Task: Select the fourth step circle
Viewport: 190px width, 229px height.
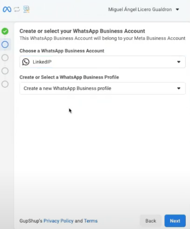Action: pos(5,71)
